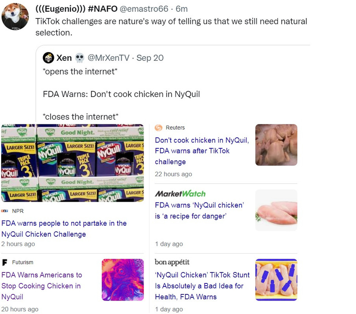Open MarketWatch 'recipe for danger' headline
Image resolution: width=356 pixels, height=314 pixels.
[x=199, y=210]
